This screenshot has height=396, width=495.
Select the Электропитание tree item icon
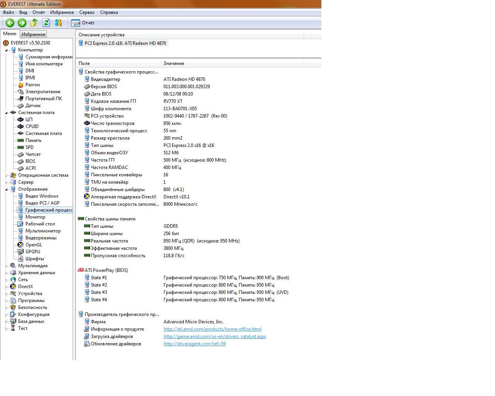click(20, 92)
